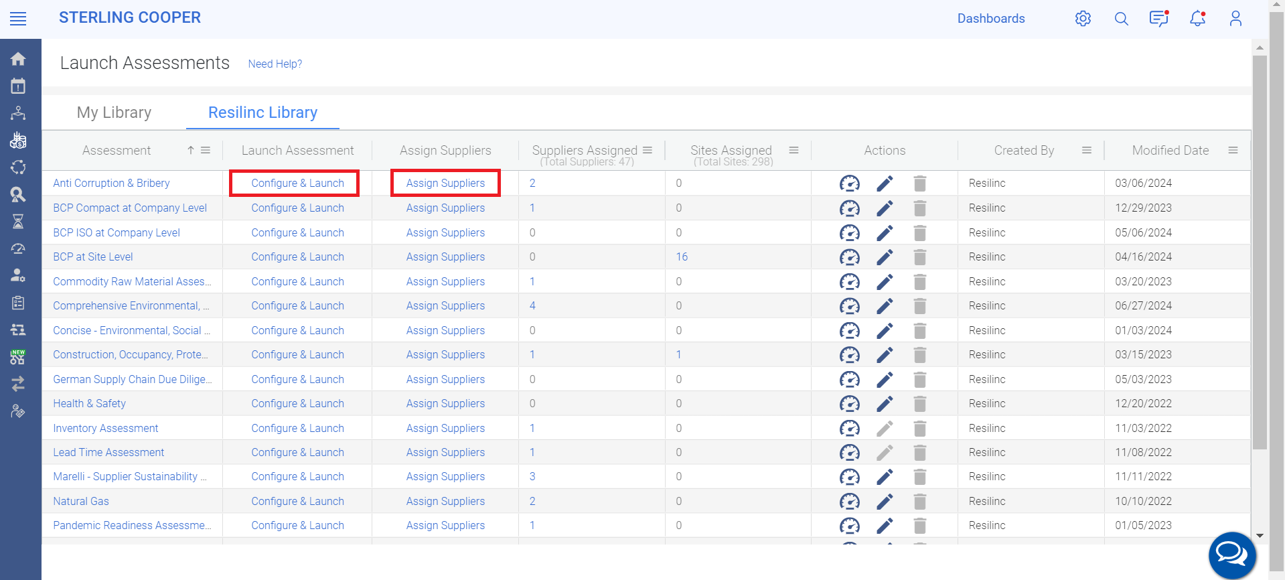
Task: Open the people exchange sidebar icon
Action: [18, 330]
